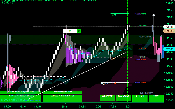Click the OPEN level label
175x109 pixels.
point(142,57)
